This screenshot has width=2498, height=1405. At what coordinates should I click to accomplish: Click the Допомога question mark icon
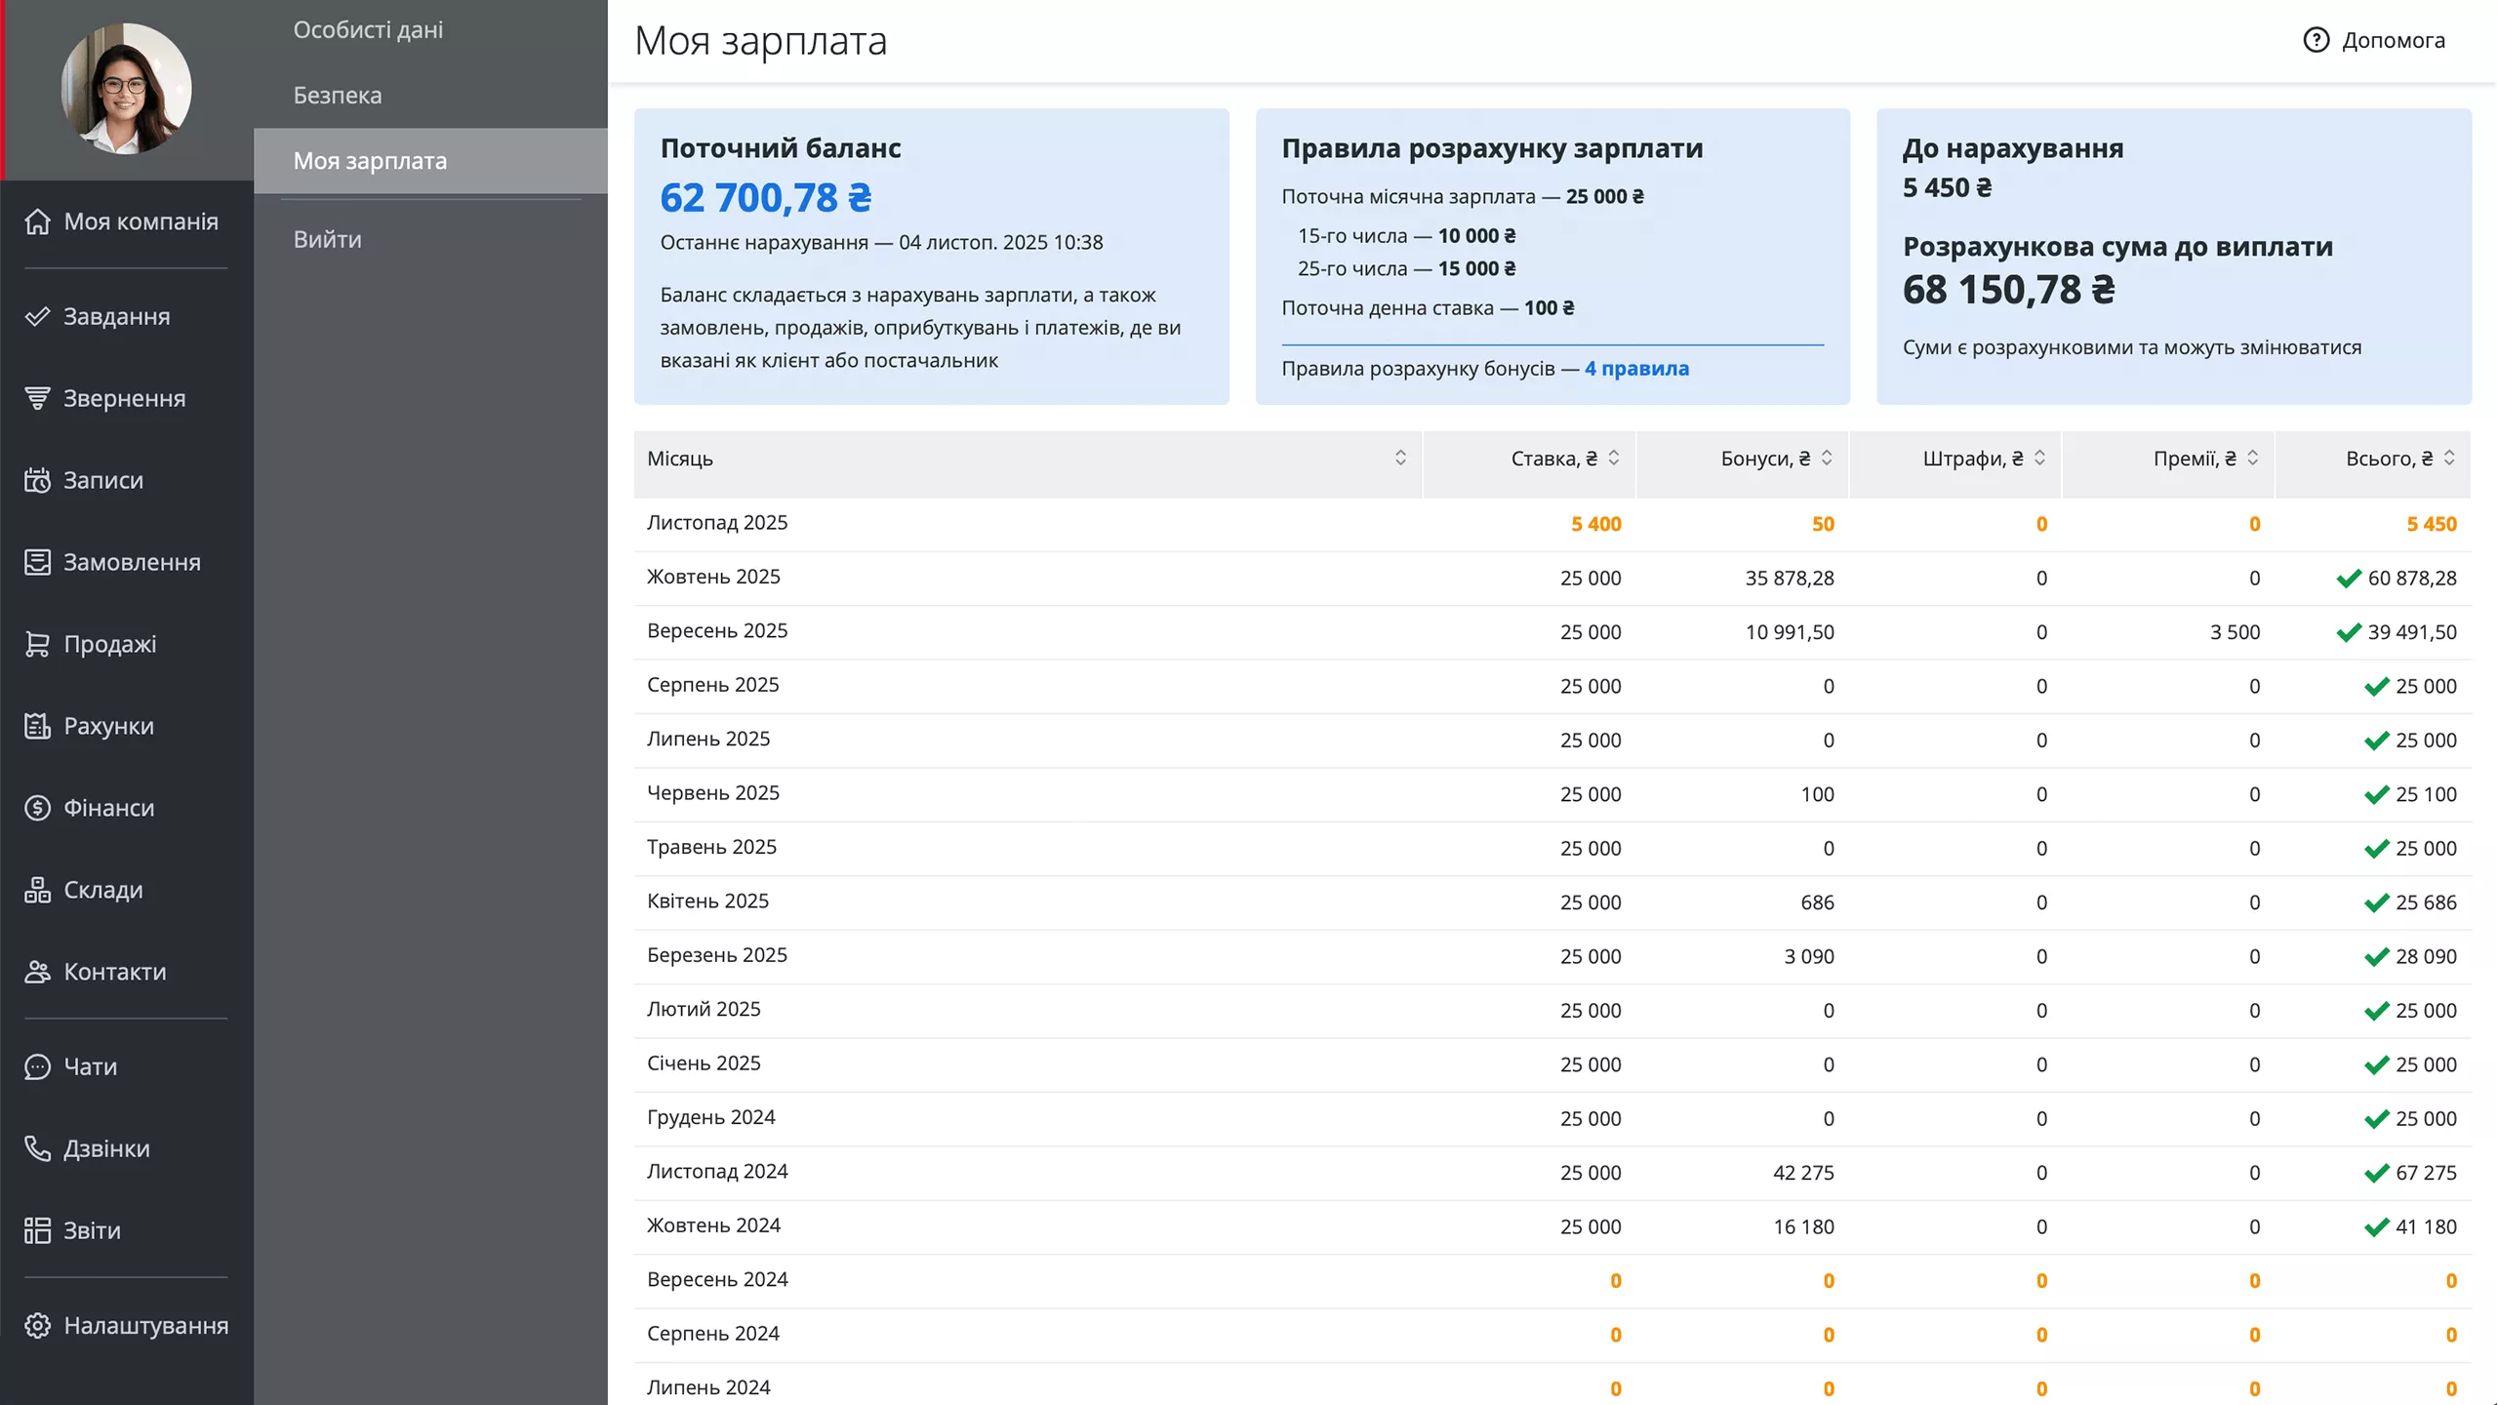(x=2316, y=40)
